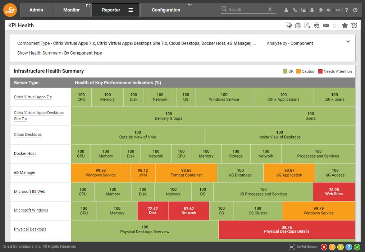This screenshot has width=365, height=252.
Task: Open the Microsoft Windows link
Action: [31, 210]
